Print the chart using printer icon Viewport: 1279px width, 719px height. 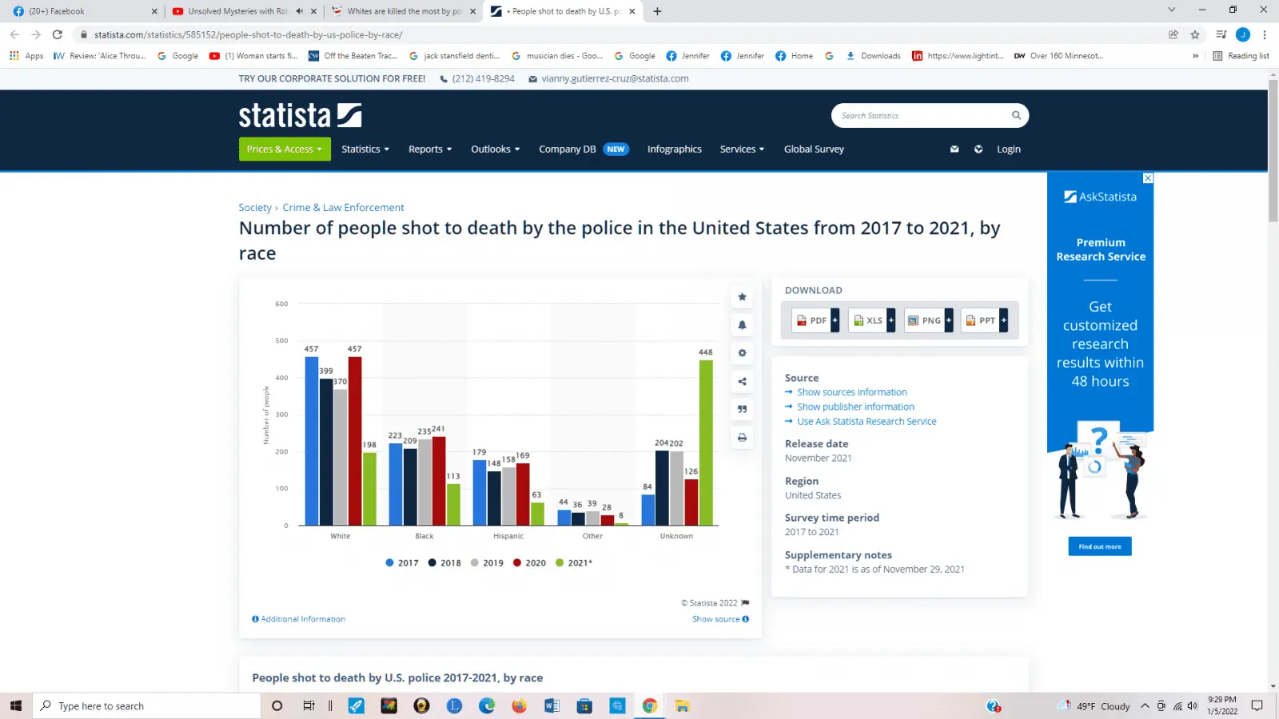tap(742, 438)
